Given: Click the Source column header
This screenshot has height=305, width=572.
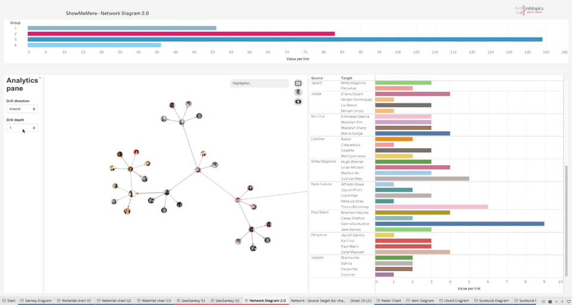Looking at the screenshot, I should pos(317,78).
